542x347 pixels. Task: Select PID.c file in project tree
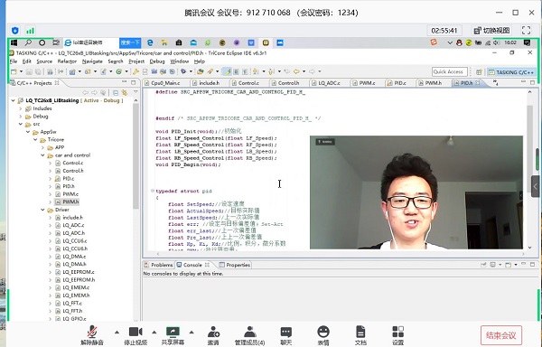click(x=68, y=179)
